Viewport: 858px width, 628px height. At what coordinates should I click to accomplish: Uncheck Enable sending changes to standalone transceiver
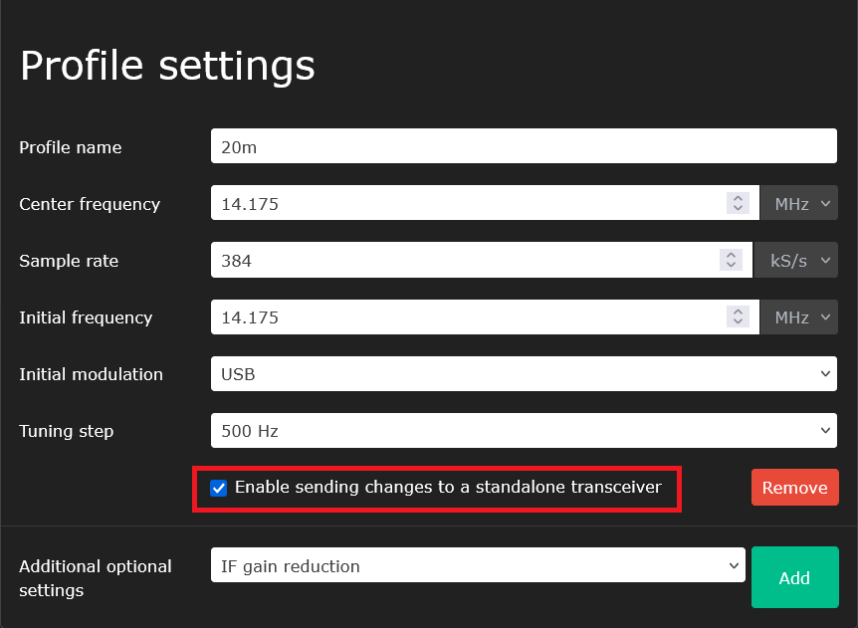(x=219, y=488)
